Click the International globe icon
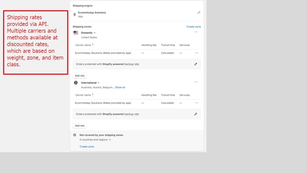The height and width of the screenshot is (173, 307). pyautogui.click(x=76, y=83)
